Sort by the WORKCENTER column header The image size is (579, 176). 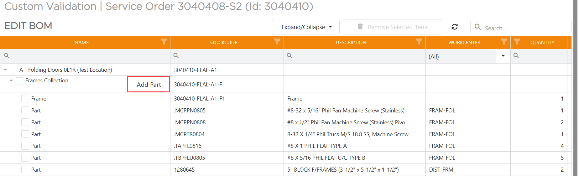pos(464,42)
